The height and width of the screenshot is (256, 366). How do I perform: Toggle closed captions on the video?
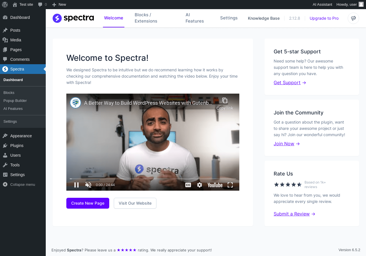click(x=188, y=185)
